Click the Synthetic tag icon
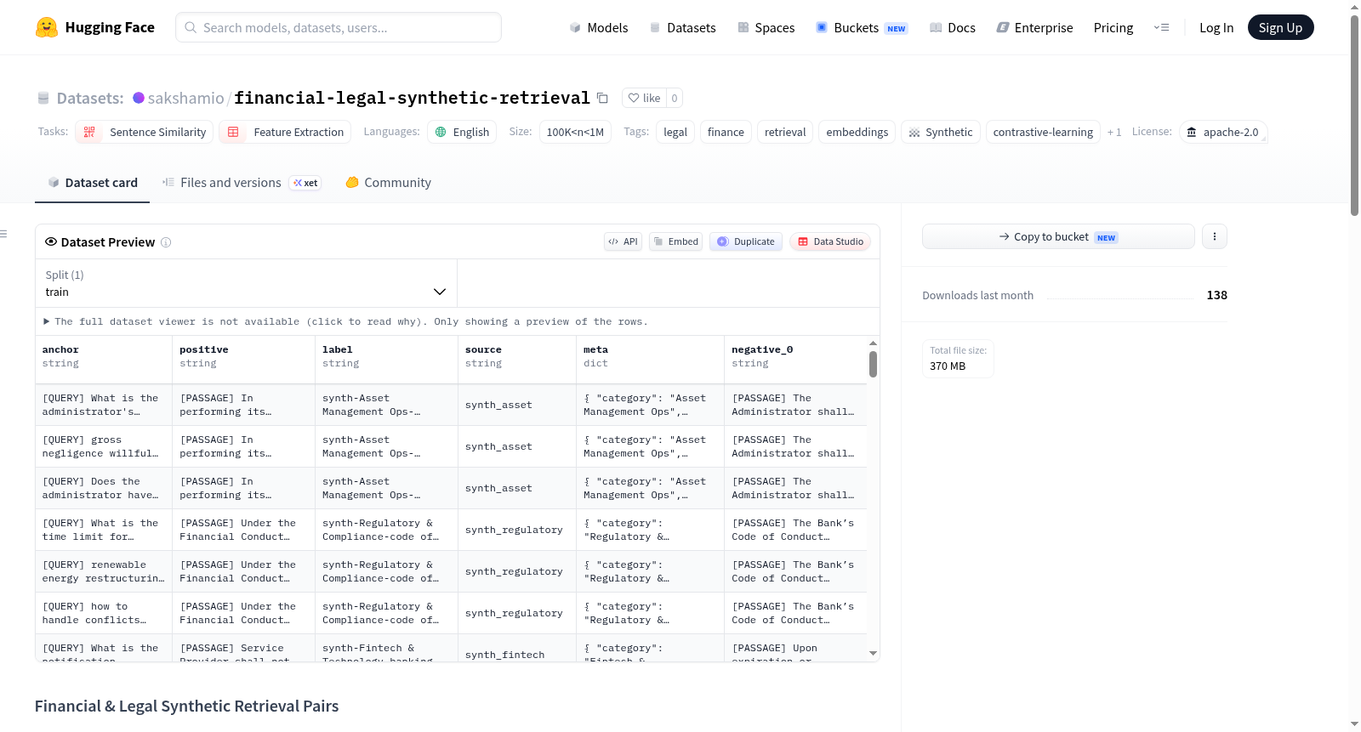This screenshot has height=732, width=1361. (914, 133)
